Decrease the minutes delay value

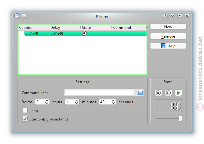[x=77, y=103]
